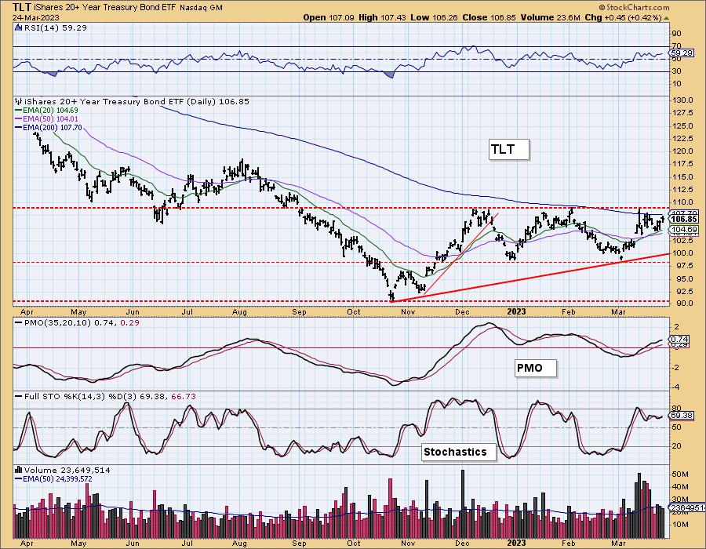Click the 104.69 EMA tag on the right axis
Viewport: 706px width, 549px height.
click(684, 230)
